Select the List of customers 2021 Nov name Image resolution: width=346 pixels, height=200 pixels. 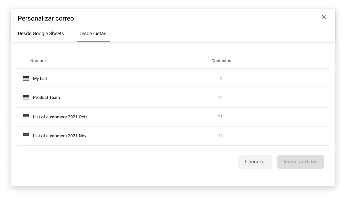[x=59, y=136]
